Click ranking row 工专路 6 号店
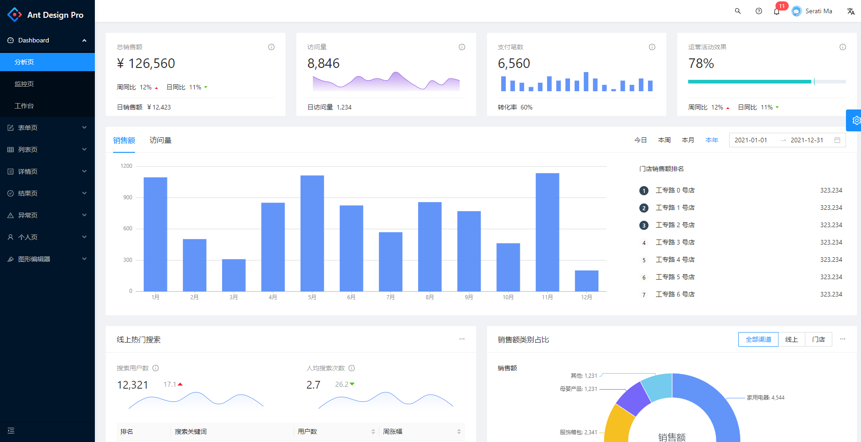The height and width of the screenshot is (442, 861). [741, 294]
